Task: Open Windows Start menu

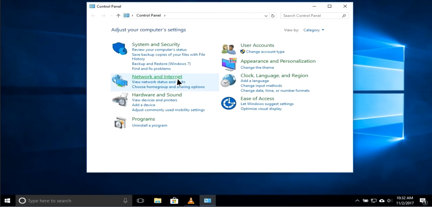Action: pyautogui.click(x=7, y=201)
